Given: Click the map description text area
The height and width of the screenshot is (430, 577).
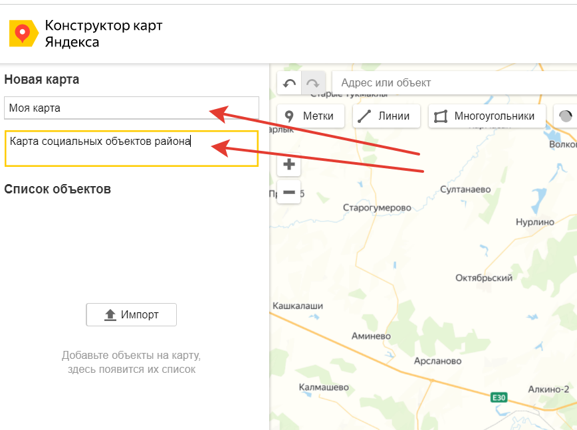Looking at the screenshot, I should (131, 148).
